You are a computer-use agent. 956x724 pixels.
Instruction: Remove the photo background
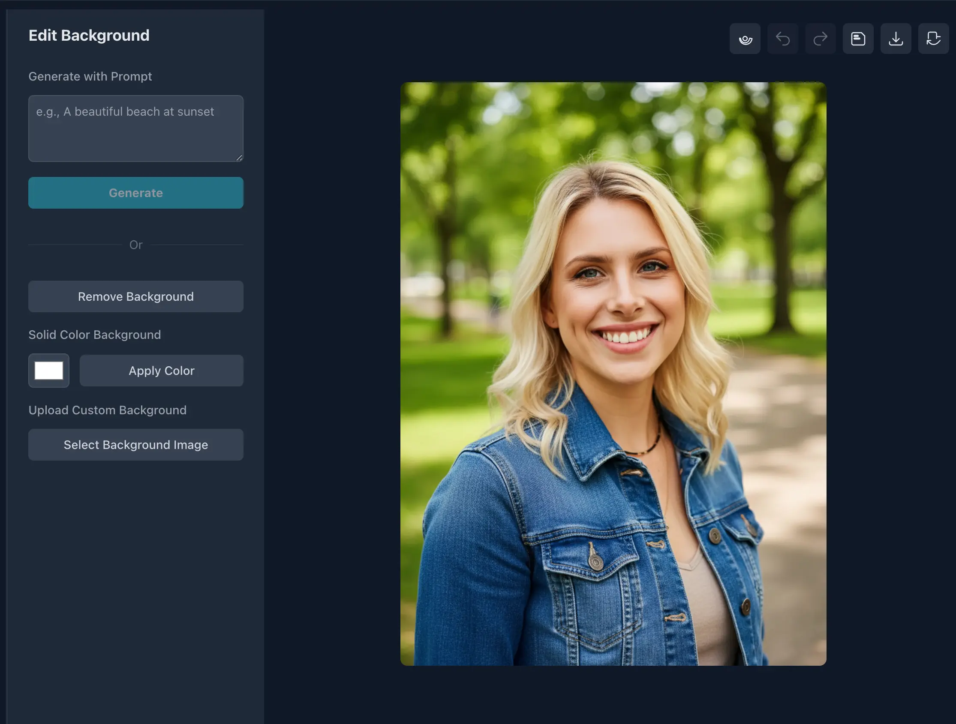136,296
